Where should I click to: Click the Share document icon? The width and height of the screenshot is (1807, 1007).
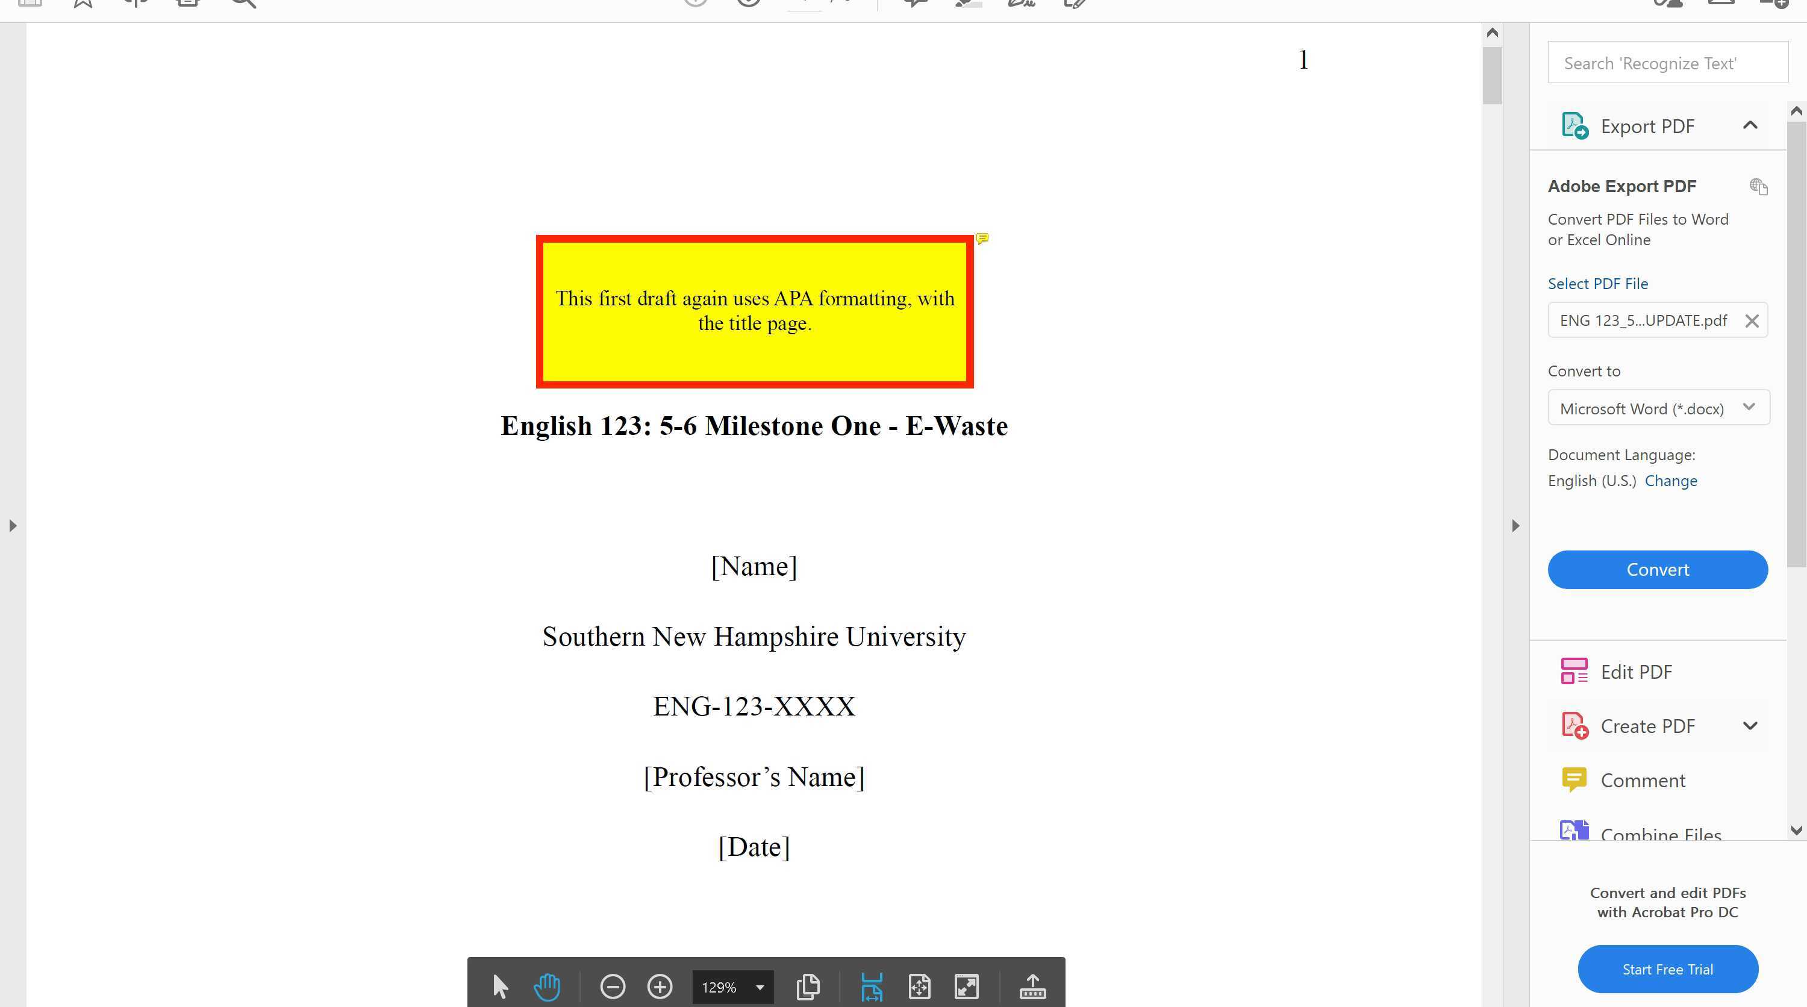1032,987
